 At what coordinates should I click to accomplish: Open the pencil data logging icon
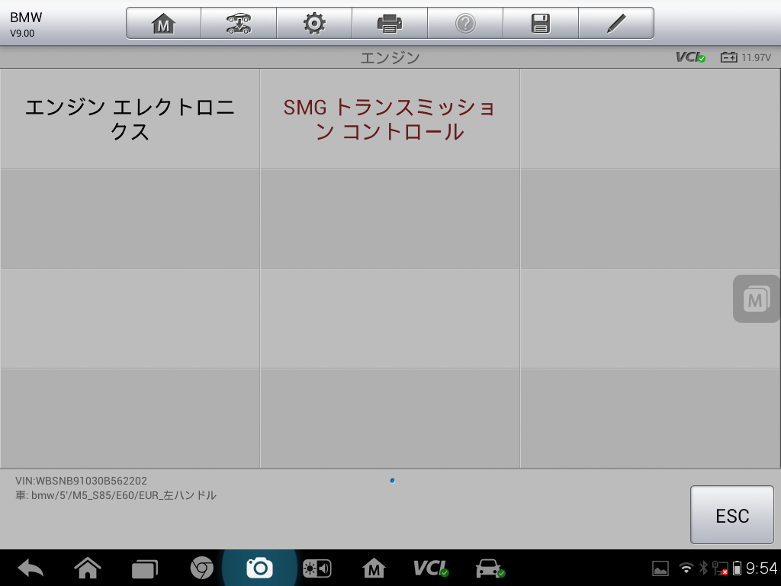point(616,24)
